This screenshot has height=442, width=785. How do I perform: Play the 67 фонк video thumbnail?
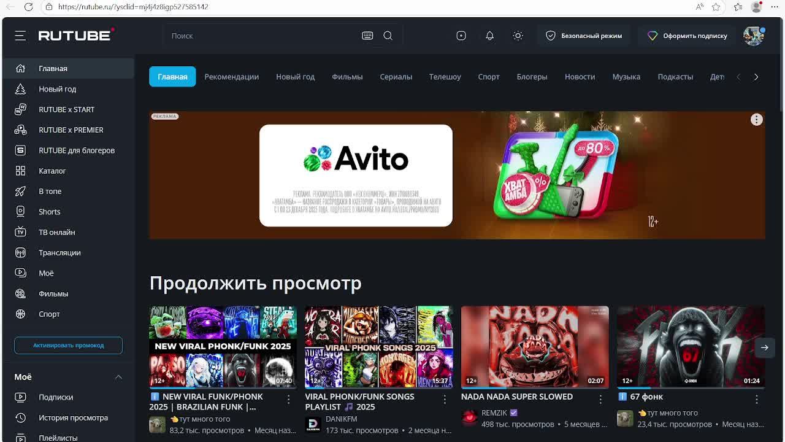(x=691, y=347)
